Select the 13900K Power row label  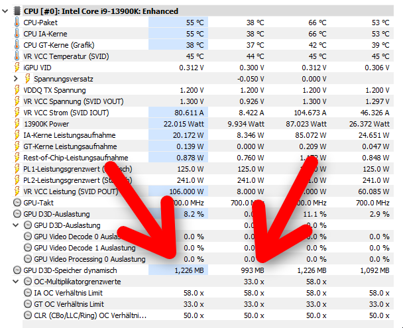pos(46,124)
